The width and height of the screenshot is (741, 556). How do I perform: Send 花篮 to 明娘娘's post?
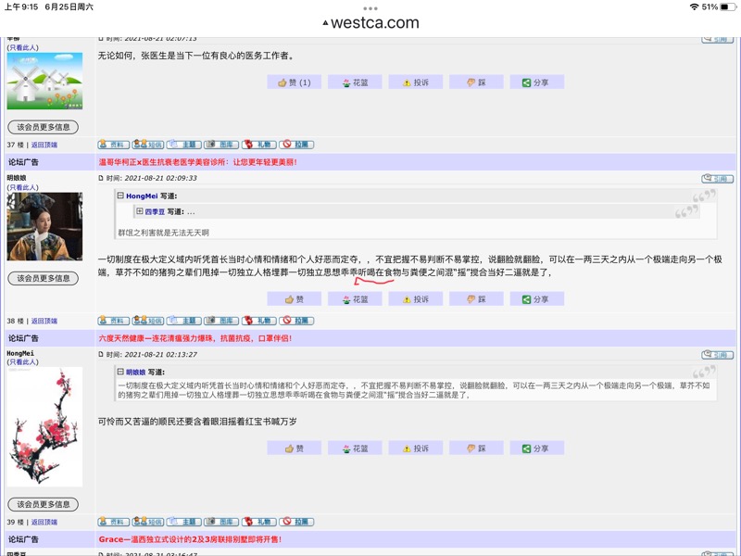pos(355,299)
